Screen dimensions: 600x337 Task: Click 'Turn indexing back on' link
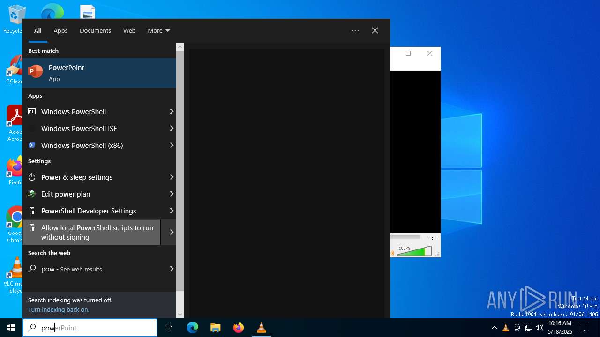[x=59, y=309]
